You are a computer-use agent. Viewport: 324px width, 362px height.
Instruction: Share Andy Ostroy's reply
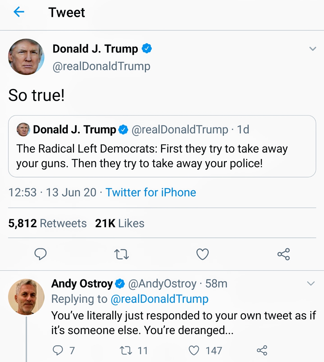click(262, 350)
